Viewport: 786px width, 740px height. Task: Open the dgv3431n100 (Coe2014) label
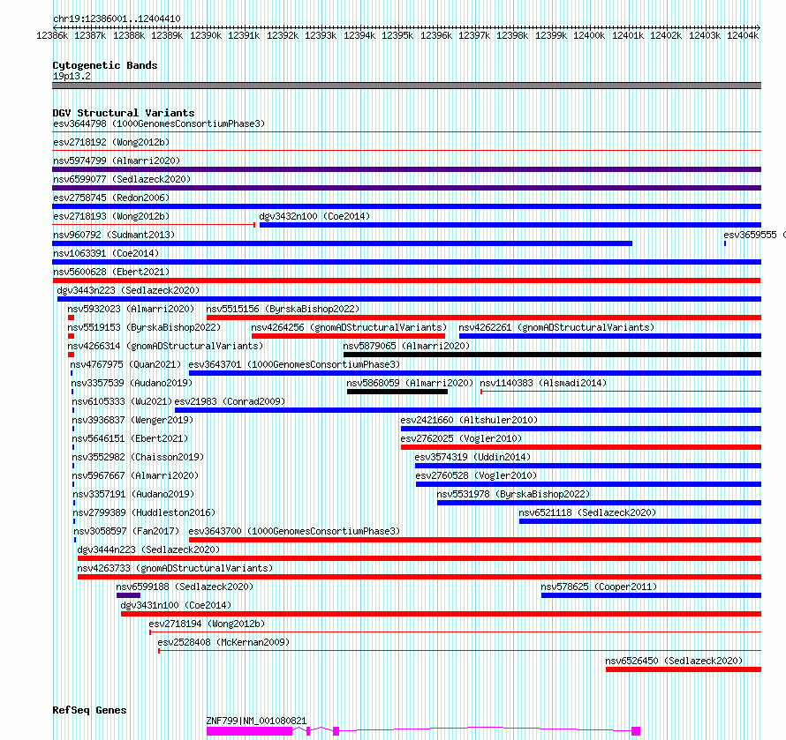176,605
